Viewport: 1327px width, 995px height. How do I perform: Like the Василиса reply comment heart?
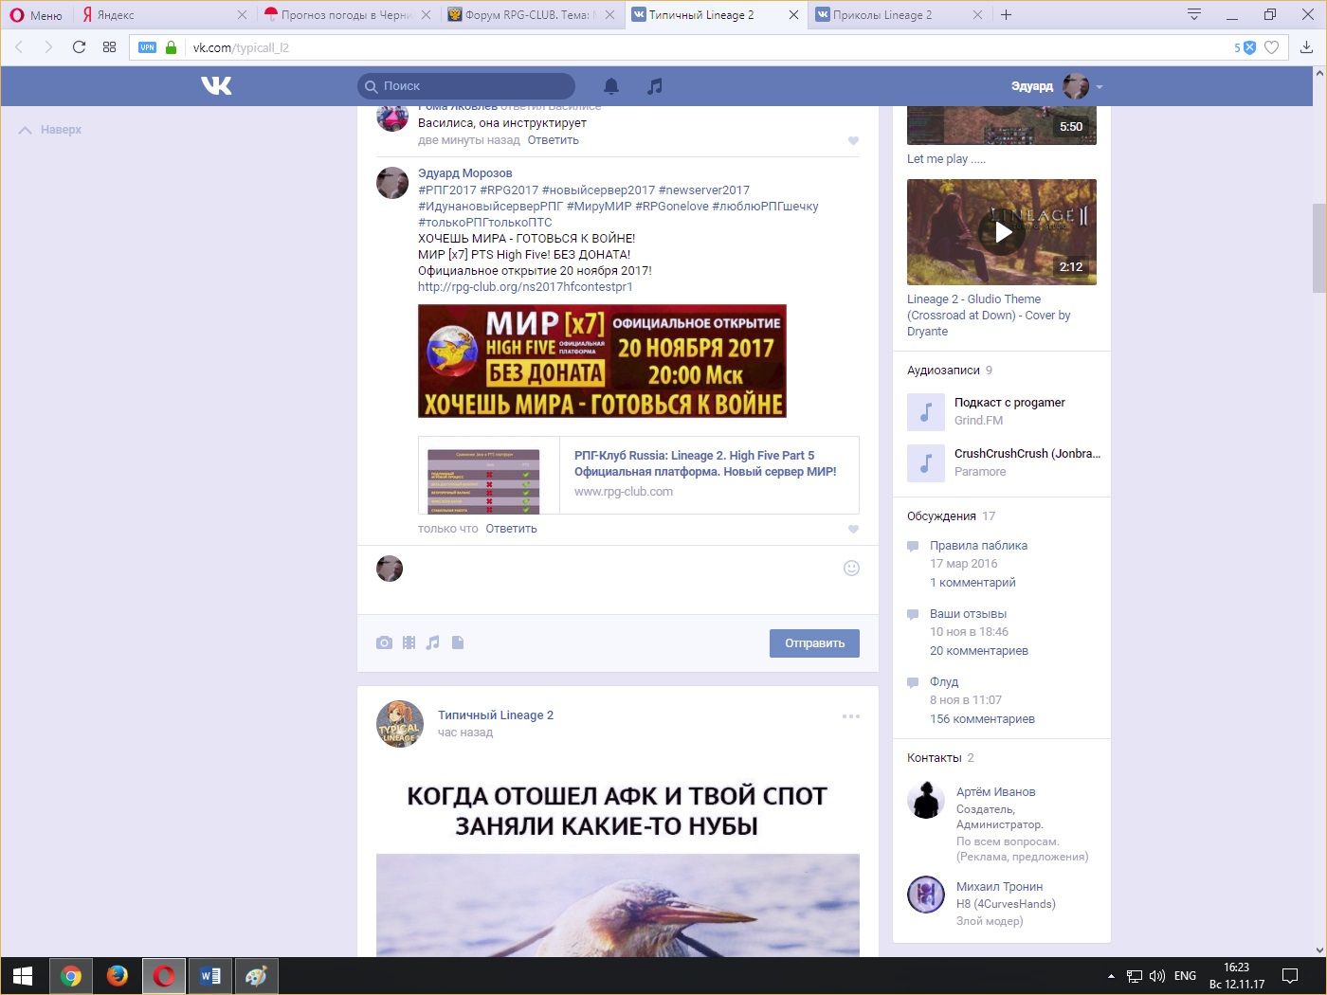(853, 140)
